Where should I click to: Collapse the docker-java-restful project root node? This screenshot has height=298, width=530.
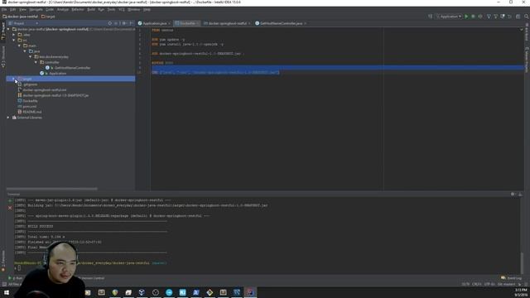coord(8,29)
